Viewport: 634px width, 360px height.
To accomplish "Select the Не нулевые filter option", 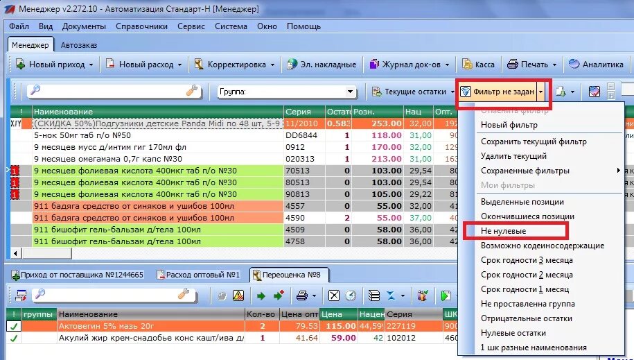I will (504, 231).
